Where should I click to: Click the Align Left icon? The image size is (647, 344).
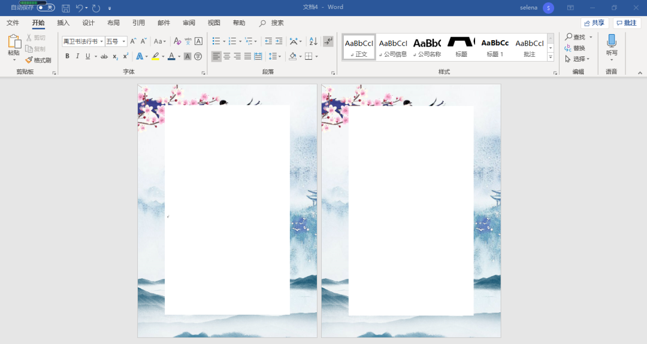coord(216,56)
